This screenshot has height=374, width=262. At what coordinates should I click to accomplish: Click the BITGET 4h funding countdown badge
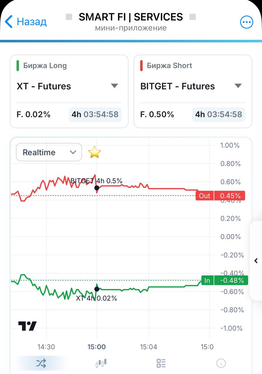(x=219, y=114)
